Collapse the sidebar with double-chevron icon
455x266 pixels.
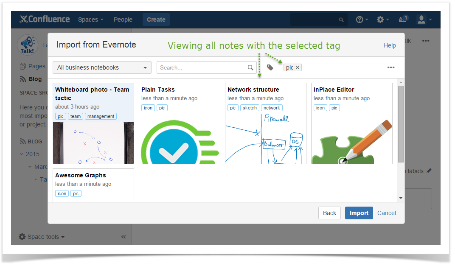(x=124, y=237)
